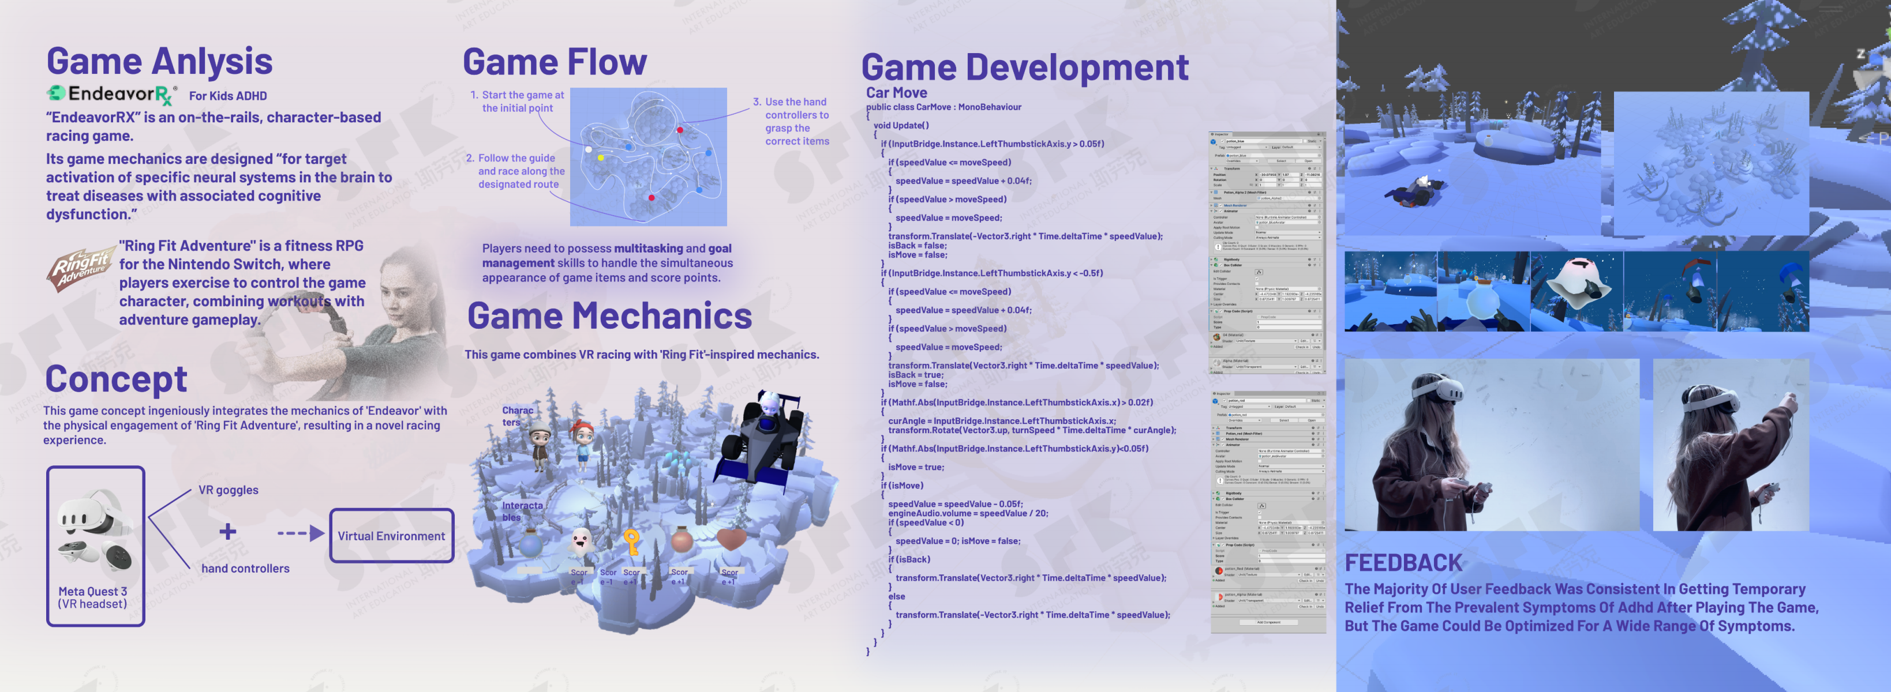Collapse Animator component in potion_red inspector
The height and width of the screenshot is (692, 1891).
click(1214, 445)
